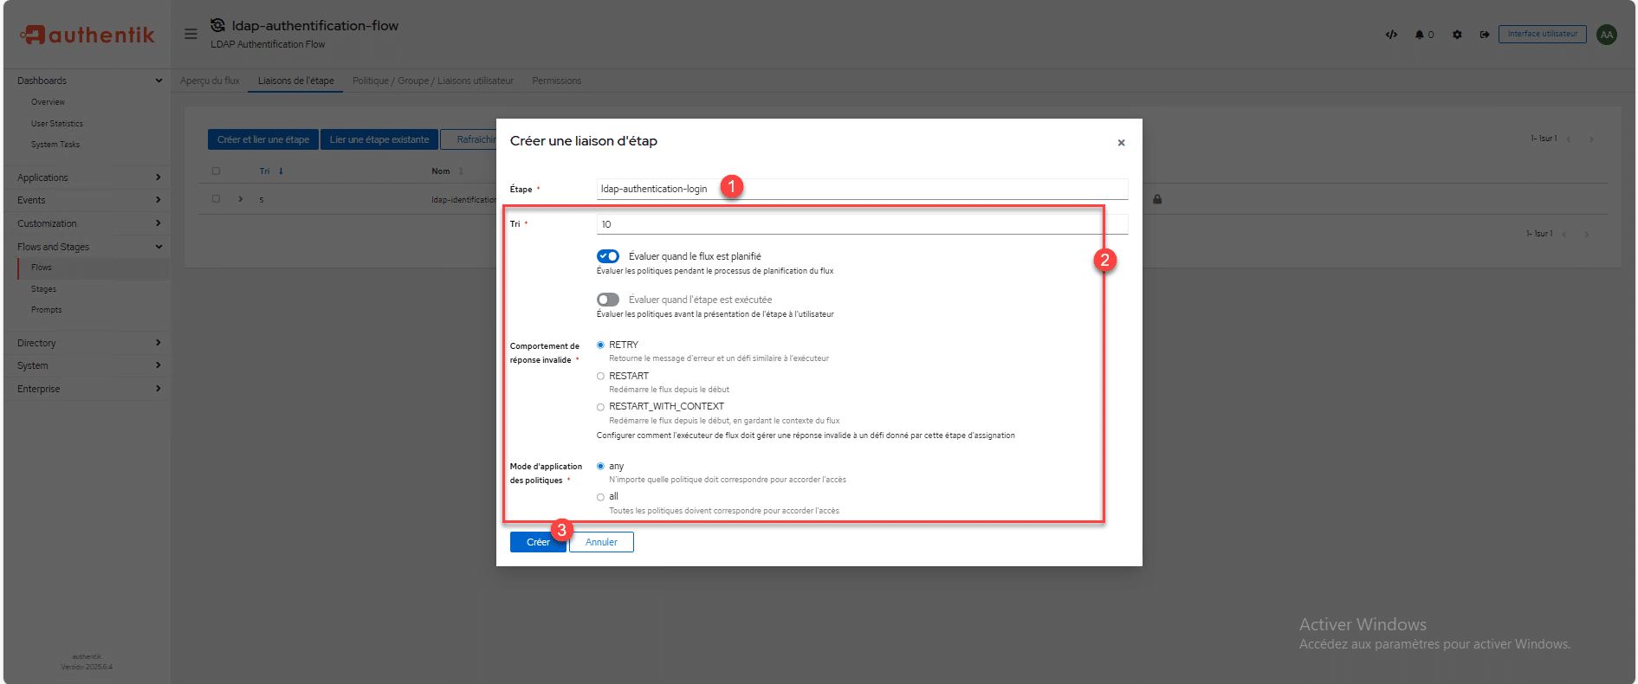Open the API drawer code icon

point(1391,35)
